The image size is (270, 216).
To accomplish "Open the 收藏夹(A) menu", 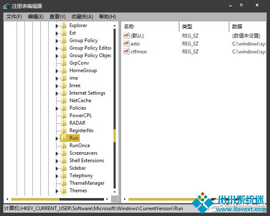I will click(x=82, y=17).
